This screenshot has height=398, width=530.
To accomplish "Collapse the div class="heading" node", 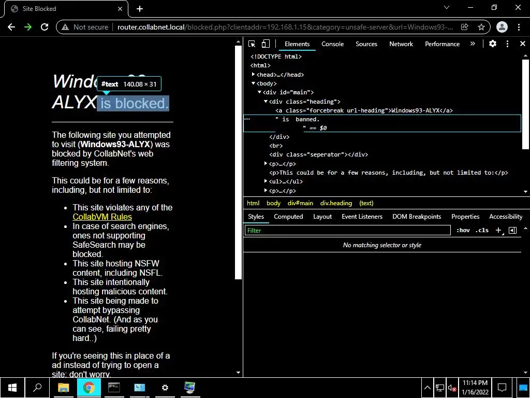I will click(266, 101).
